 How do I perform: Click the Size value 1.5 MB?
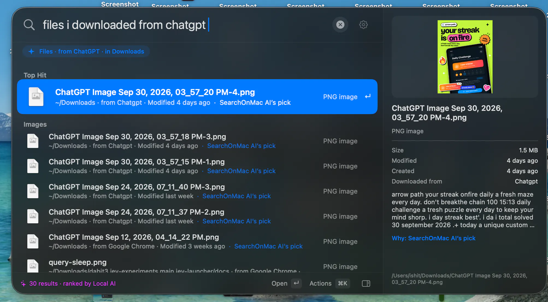click(528, 150)
